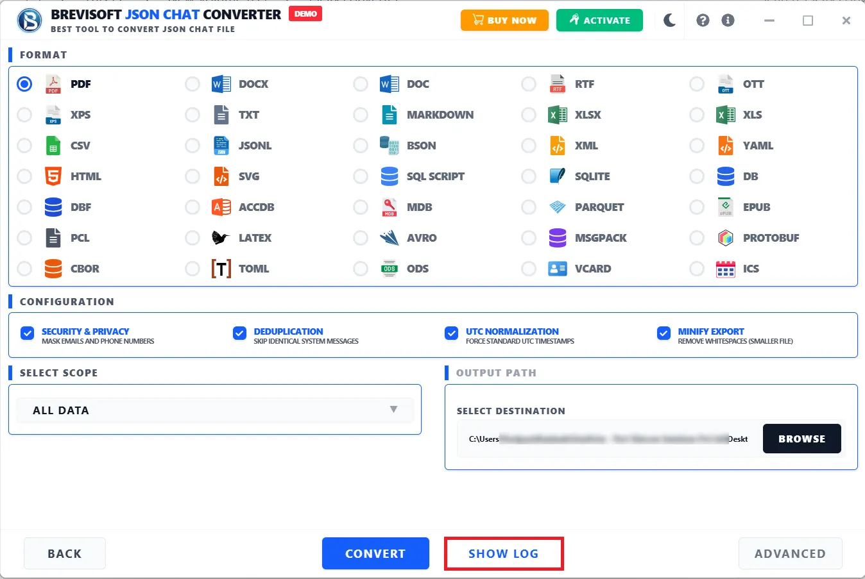This screenshot has width=865, height=579.
Task: Click the LATEX bird icon
Action: (221, 238)
